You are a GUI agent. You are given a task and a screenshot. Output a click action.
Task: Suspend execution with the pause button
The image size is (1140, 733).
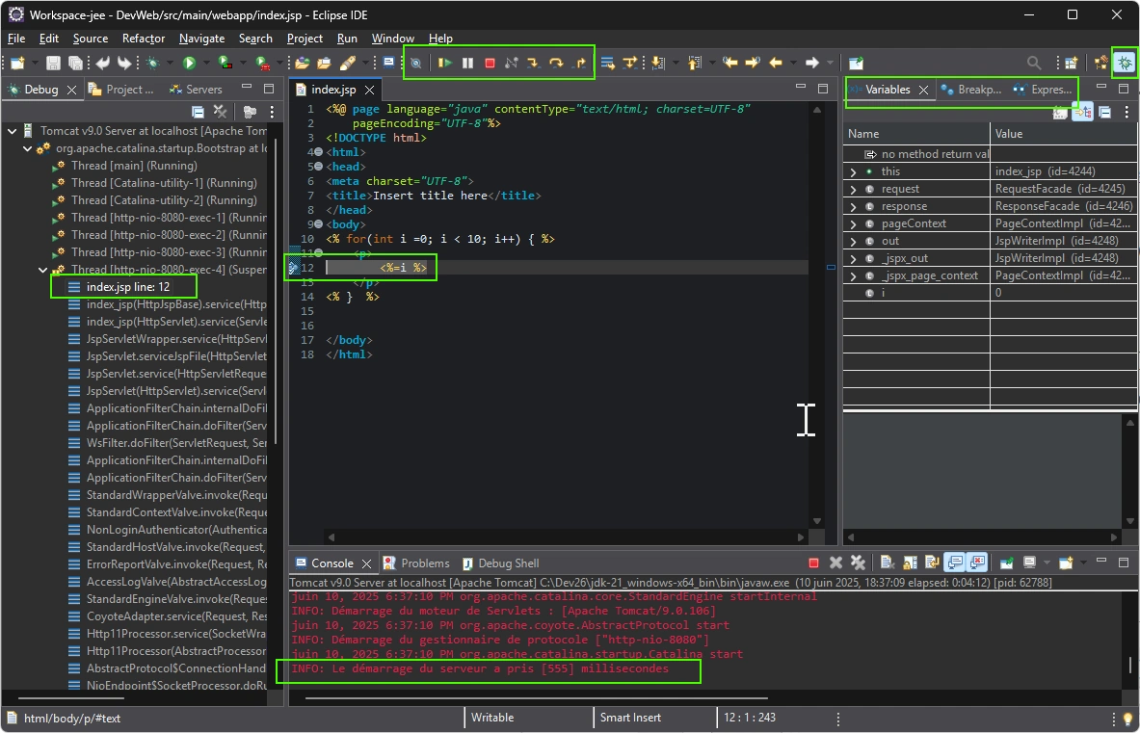pyautogui.click(x=467, y=64)
